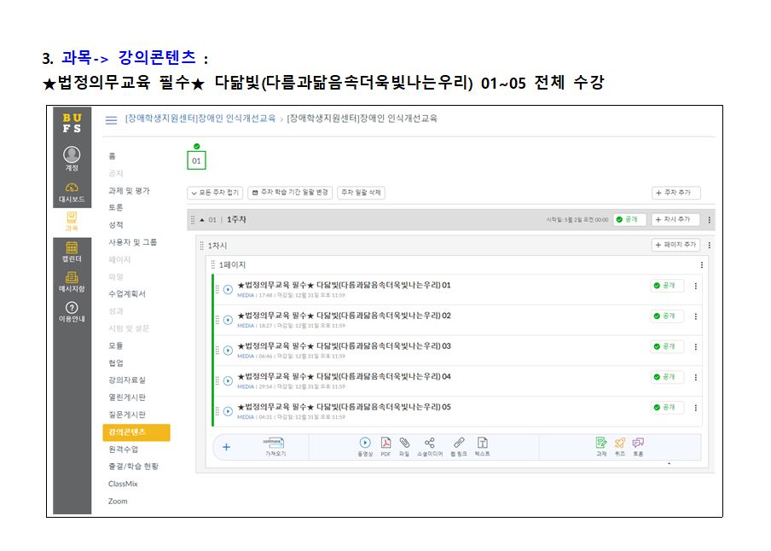Click the 소셜미디어 share icon

point(429,443)
